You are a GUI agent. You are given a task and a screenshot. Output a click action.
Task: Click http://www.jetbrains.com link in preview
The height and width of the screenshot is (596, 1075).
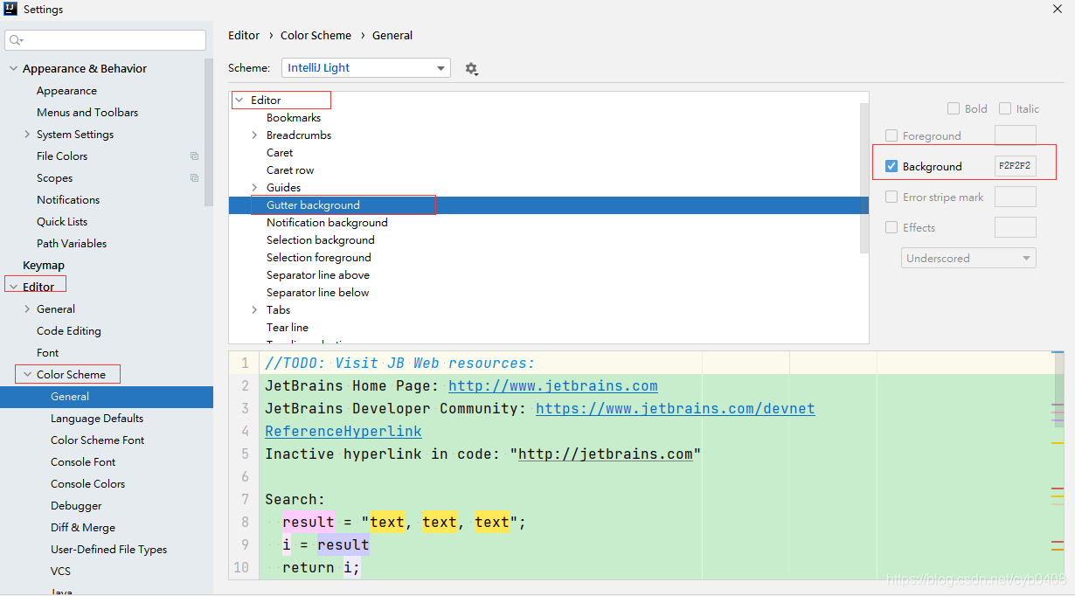pyautogui.click(x=553, y=385)
